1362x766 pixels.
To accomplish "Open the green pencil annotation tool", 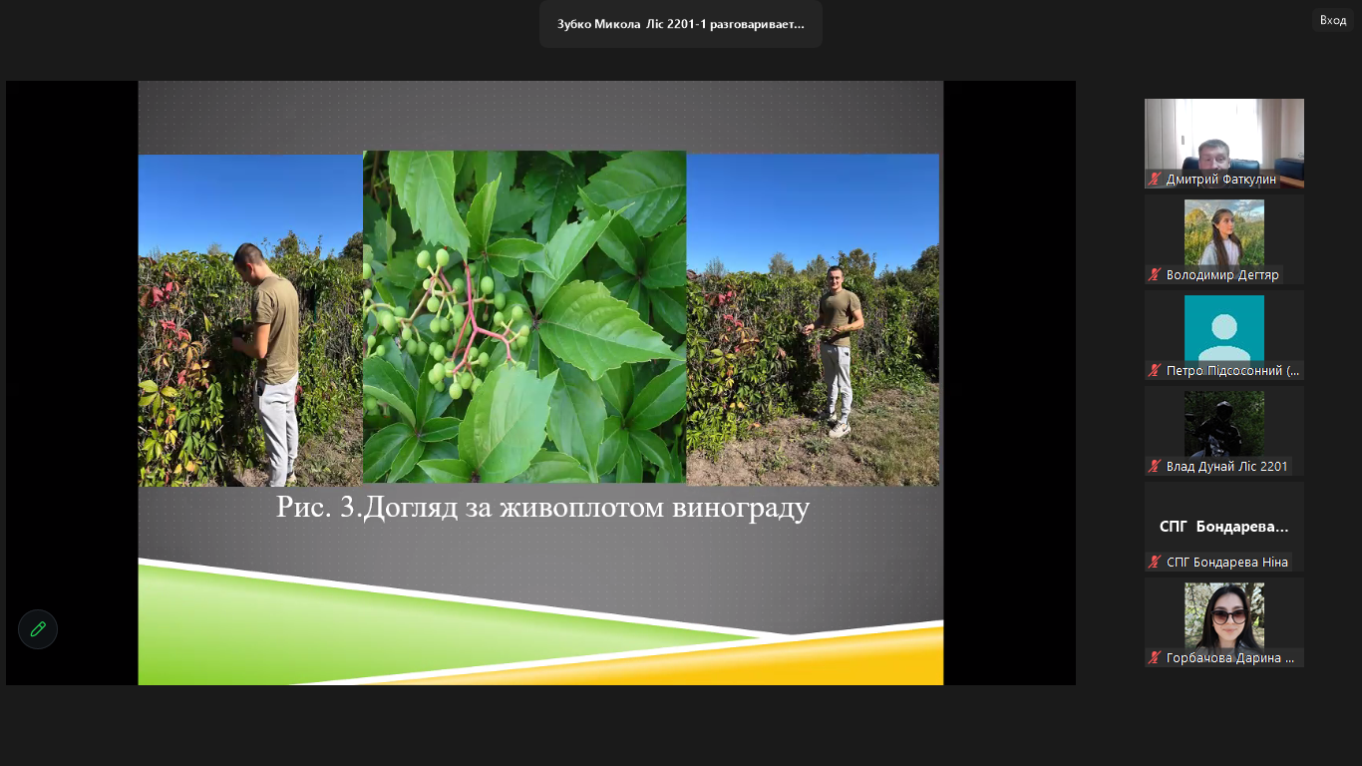I will (38, 629).
